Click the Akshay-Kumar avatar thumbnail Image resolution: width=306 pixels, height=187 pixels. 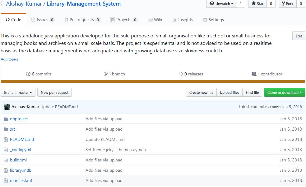pos(7,107)
